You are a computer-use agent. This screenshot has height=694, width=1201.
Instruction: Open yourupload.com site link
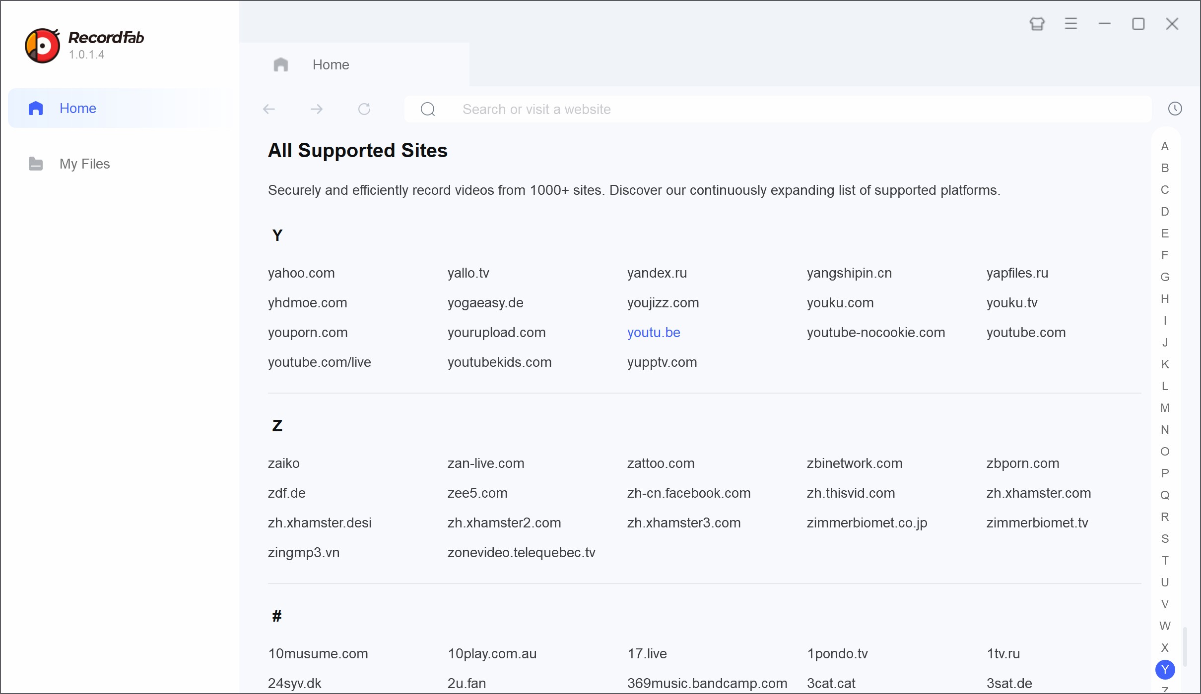496,333
